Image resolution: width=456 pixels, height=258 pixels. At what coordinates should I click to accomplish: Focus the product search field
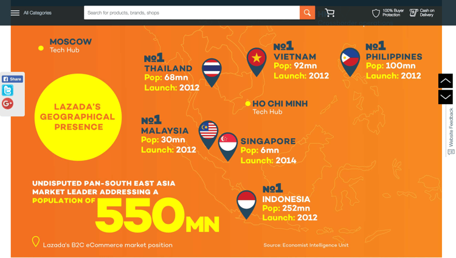pos(192,13)
